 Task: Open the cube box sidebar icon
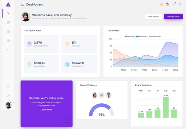click(x=8, y=31)
